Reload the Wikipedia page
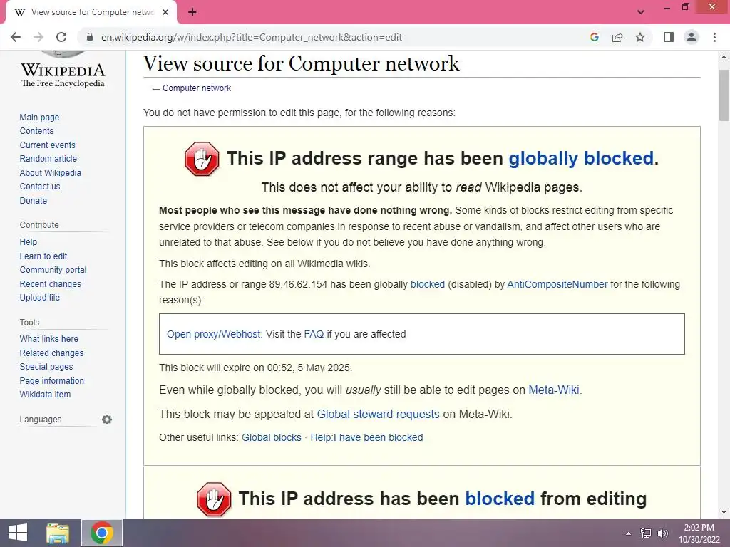The width and height of the screenshot is (730, 547). click(x=61, y=37)
